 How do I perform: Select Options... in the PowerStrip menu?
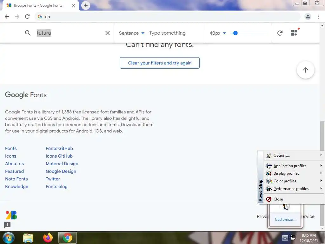[x=294, y=155]
